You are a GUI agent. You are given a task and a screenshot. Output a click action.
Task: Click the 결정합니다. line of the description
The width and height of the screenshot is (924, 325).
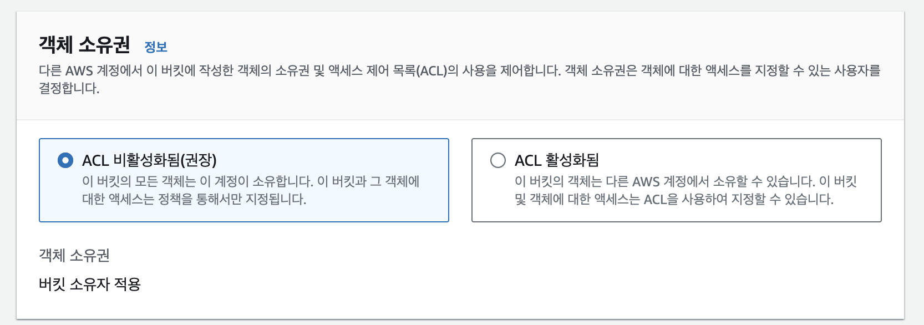coord(69,88)
